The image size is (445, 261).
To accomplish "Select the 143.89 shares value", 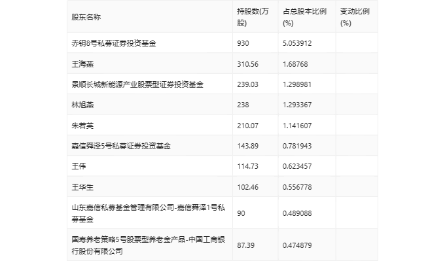I will (248, 146).
